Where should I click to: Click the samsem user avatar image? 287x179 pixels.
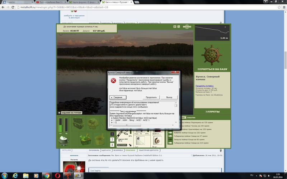(x=74, y=166)
